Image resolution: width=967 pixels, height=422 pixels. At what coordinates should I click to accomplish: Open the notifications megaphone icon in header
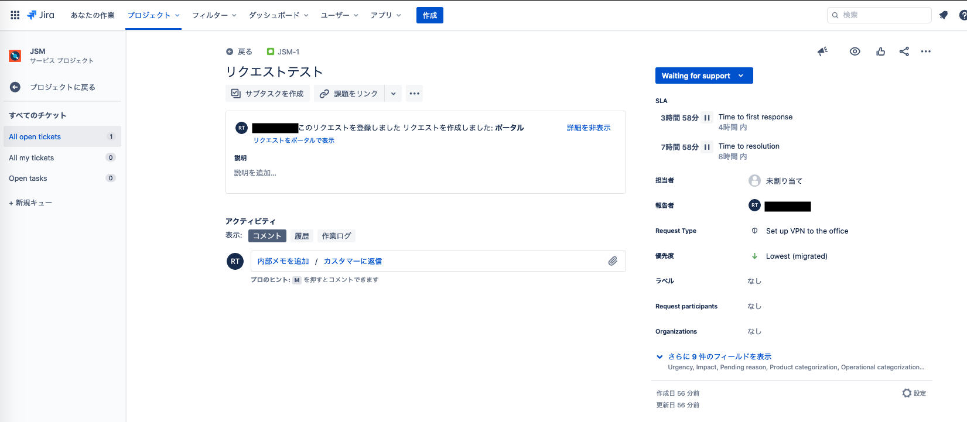pyautogui.click(x=943, y=15)
